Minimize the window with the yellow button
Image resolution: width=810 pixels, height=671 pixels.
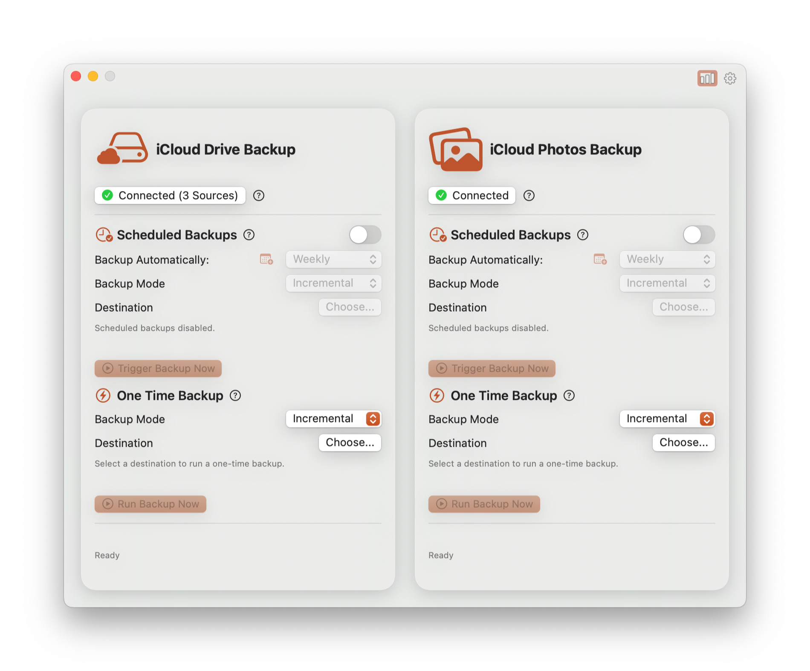click(93, 76)
